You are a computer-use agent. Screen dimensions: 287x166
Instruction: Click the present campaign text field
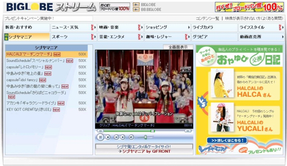[x=48, y=18]
